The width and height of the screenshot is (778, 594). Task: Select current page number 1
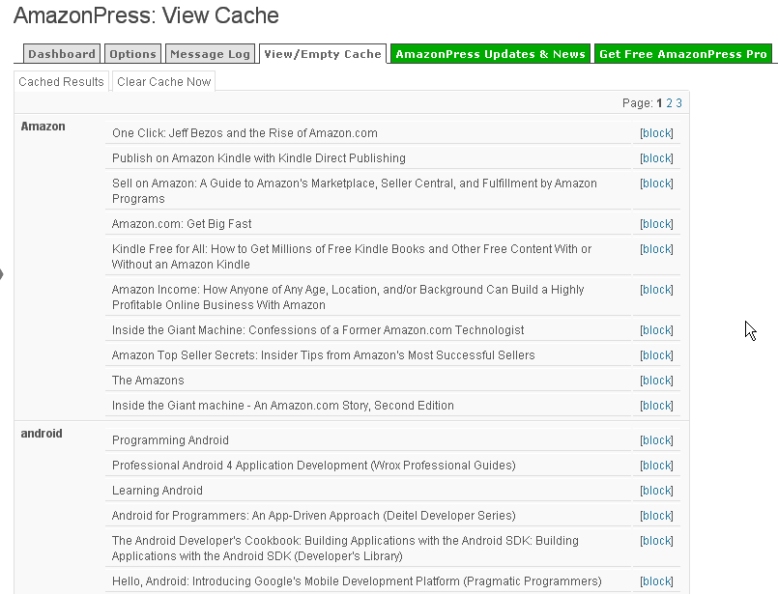(659, 103)
